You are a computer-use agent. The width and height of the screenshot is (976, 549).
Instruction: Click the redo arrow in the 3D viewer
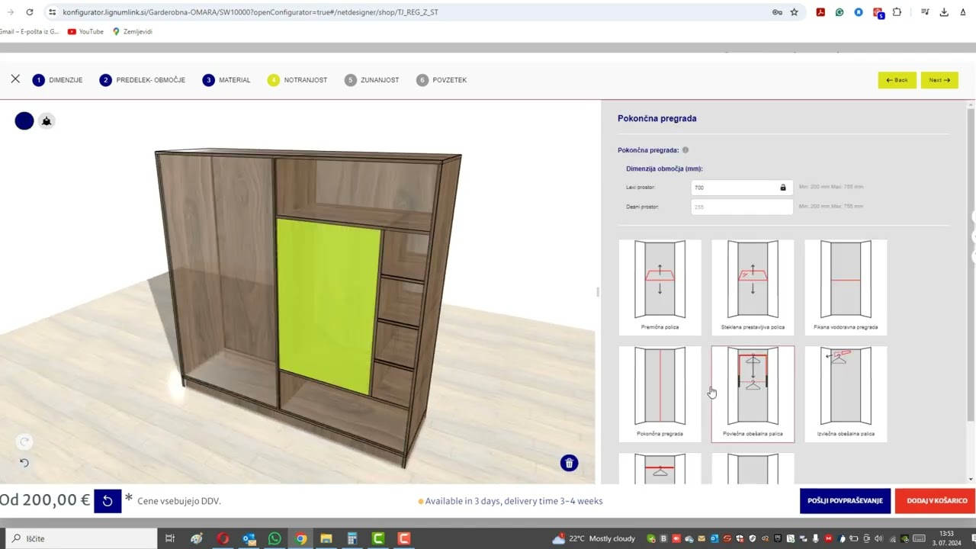tap(24, 441)
